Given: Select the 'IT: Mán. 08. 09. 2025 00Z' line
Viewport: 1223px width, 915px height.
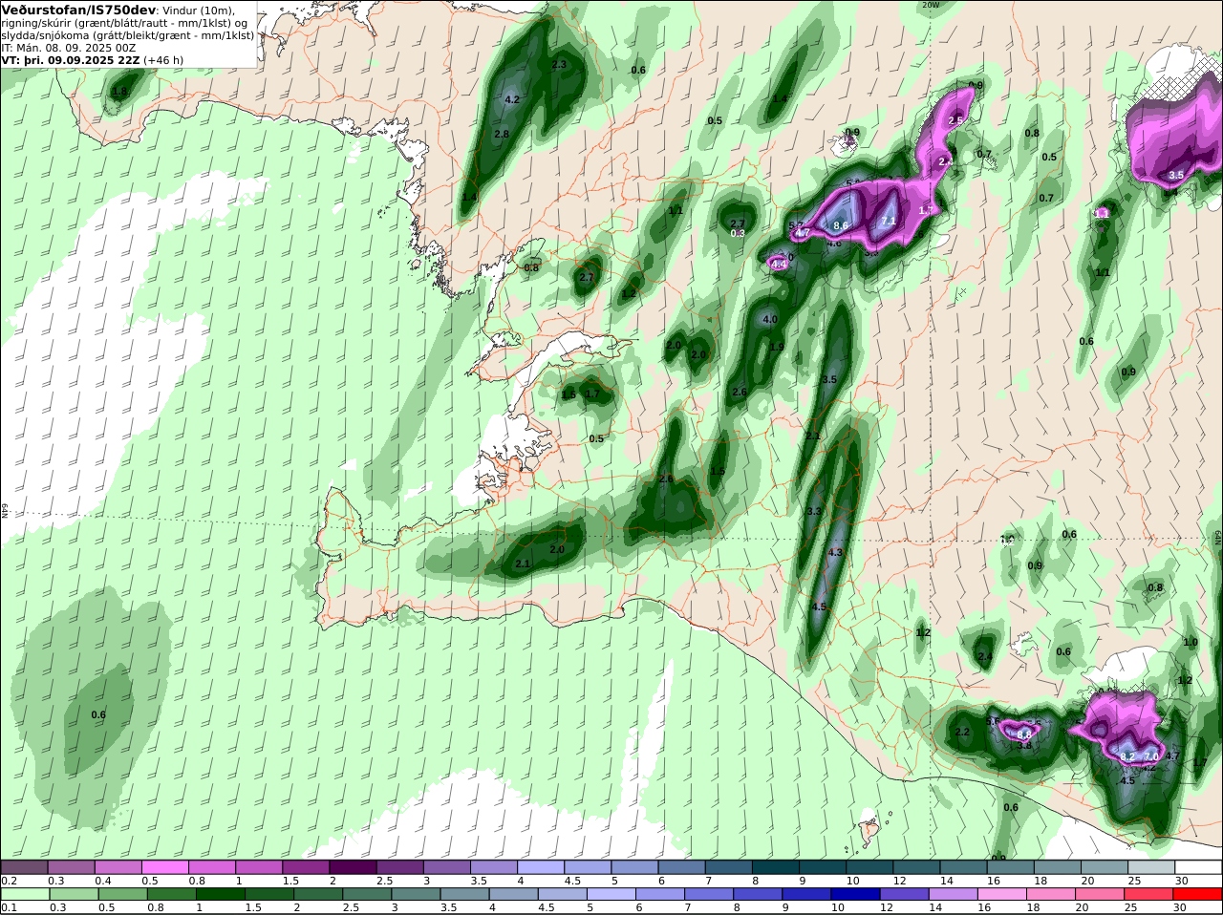Looking at the screenshot, I should click(69, 47).
